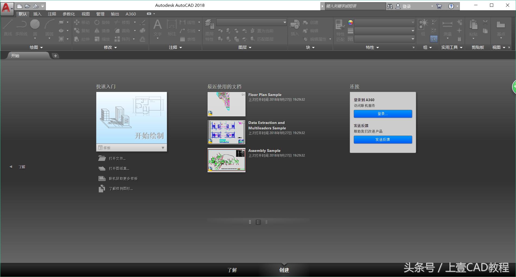The image size is (516, 277).
Task: Open the Floor Plan Sample thumbnail
Action: coord(226,104)
